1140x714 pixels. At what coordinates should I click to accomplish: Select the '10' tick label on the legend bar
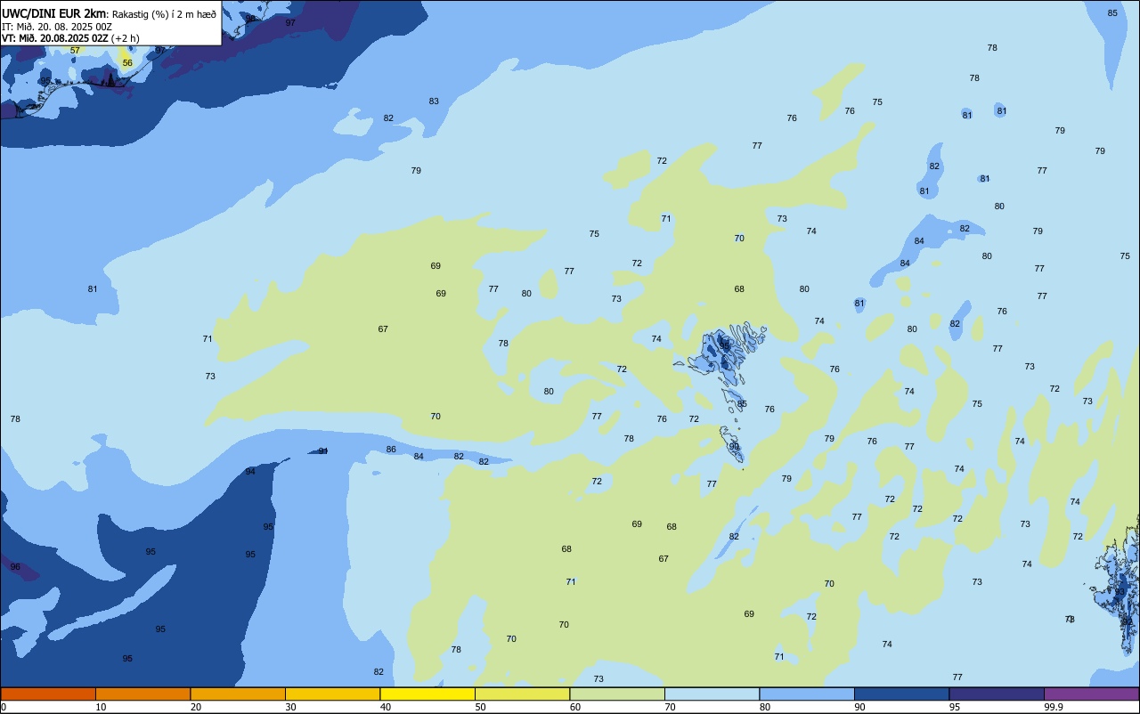click(101, 707)
